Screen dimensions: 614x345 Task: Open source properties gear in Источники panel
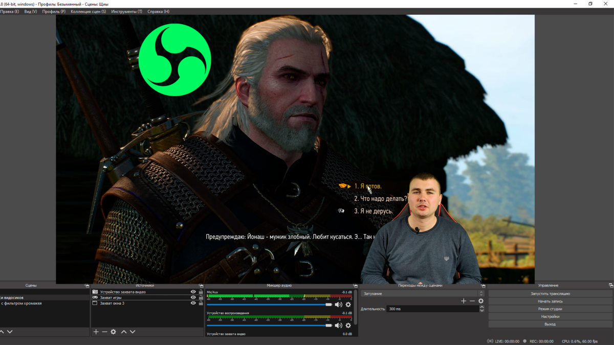tap(114, 332)
